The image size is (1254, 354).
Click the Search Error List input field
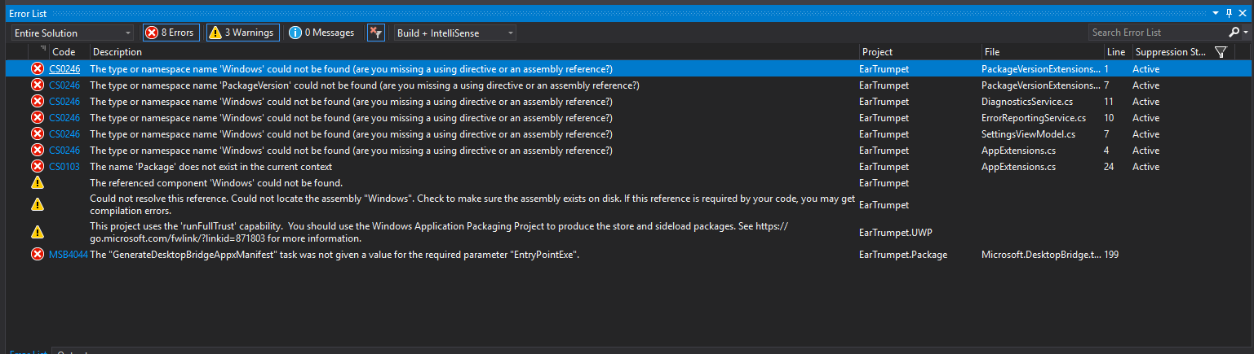(x=1157, y=33)
